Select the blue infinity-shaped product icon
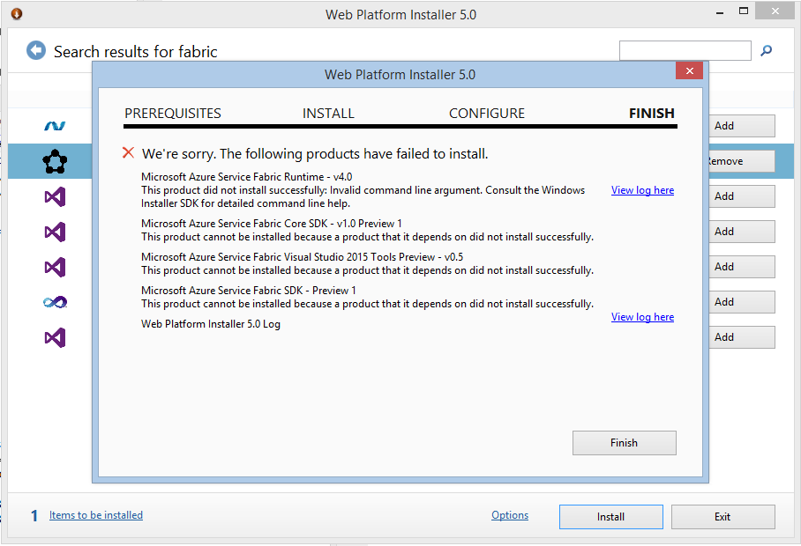 point(55,302)
